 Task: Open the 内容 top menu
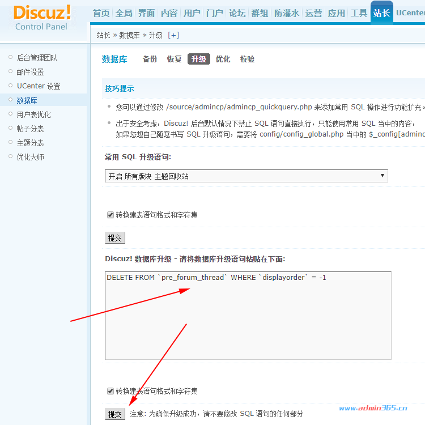pos(169,13)
